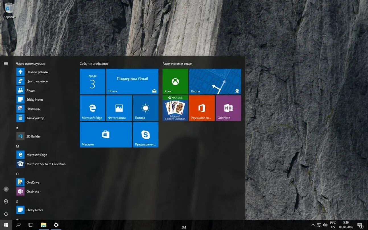Open the Магазин store tile
The image size is (368, 230).
[x=106, y=134]
